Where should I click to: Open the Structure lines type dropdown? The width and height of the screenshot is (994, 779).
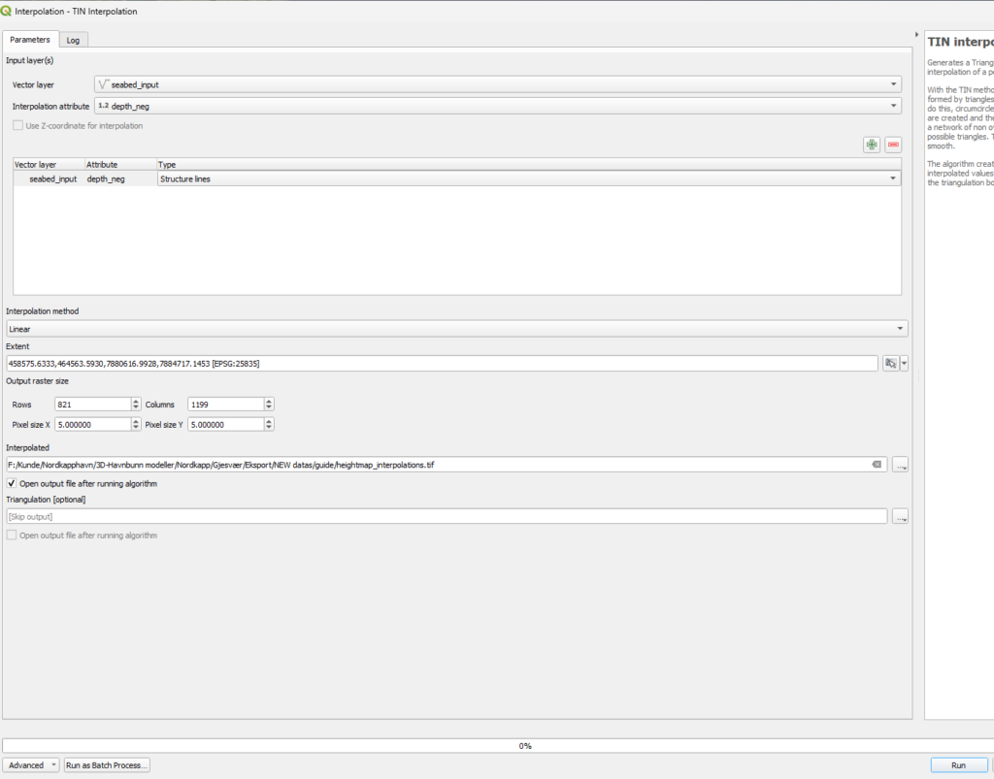click(x=528, y=179)
